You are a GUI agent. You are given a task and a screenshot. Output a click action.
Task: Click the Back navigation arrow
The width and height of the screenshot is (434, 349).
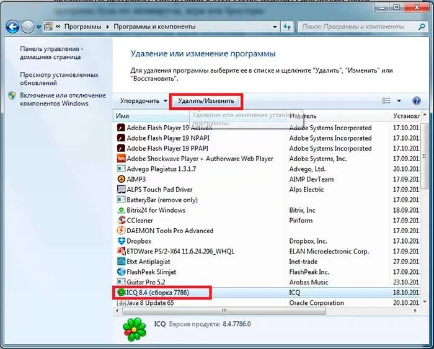pos(12,27)
